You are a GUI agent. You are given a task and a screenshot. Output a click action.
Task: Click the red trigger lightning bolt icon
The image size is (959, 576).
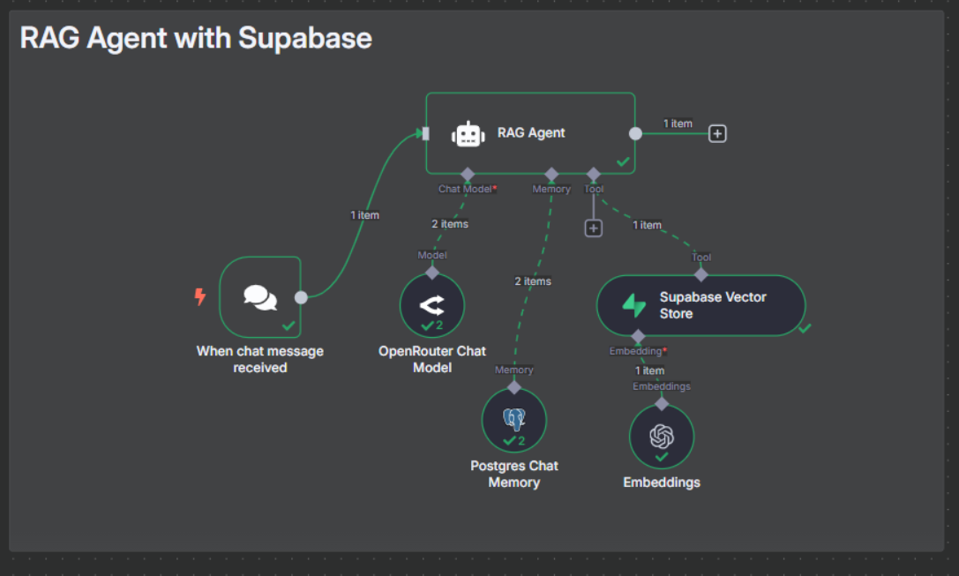click(200, 296)
